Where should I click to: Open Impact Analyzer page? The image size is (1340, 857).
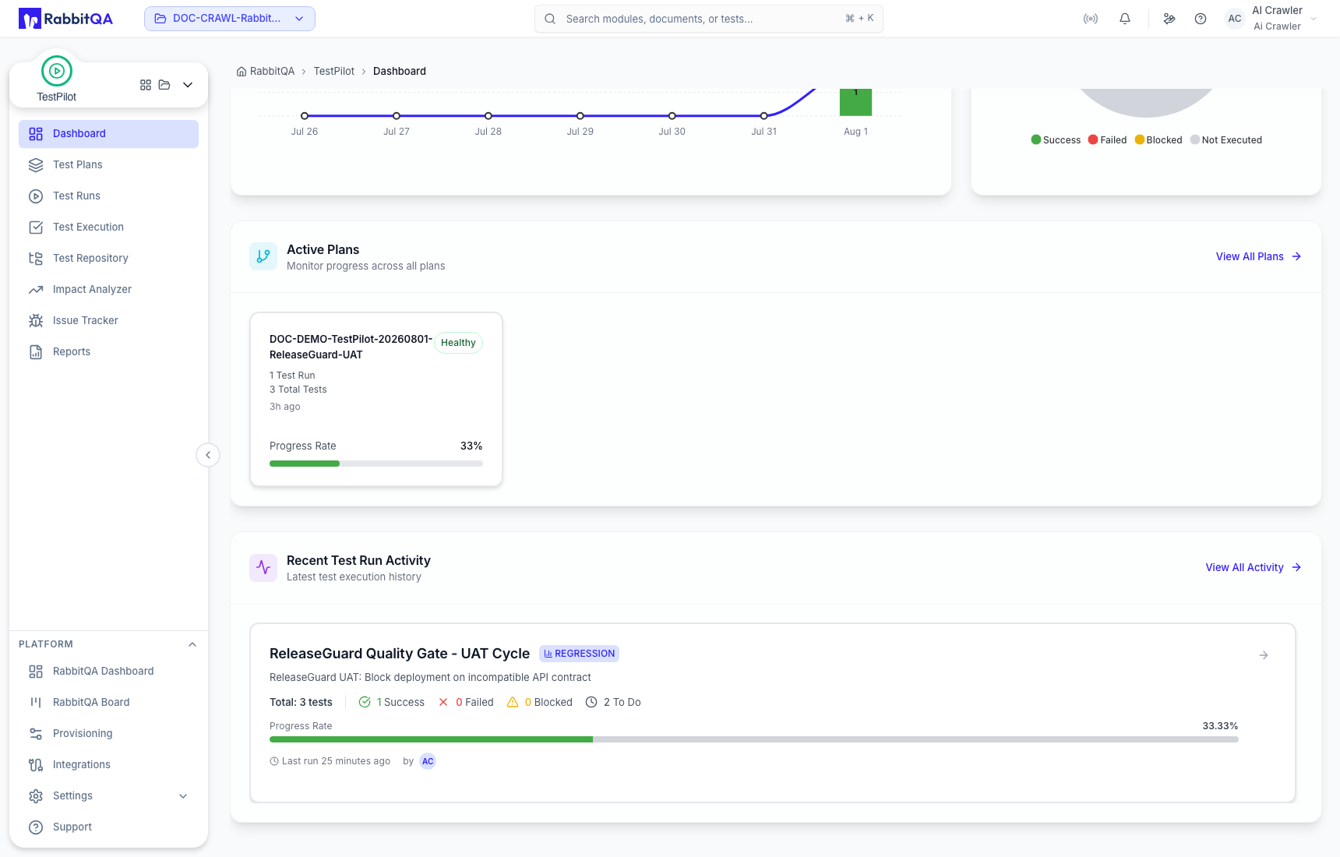[x=108, y=289]
